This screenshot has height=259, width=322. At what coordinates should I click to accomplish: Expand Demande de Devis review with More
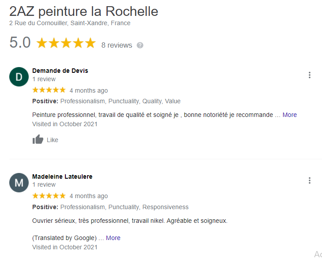click(290, 115)
